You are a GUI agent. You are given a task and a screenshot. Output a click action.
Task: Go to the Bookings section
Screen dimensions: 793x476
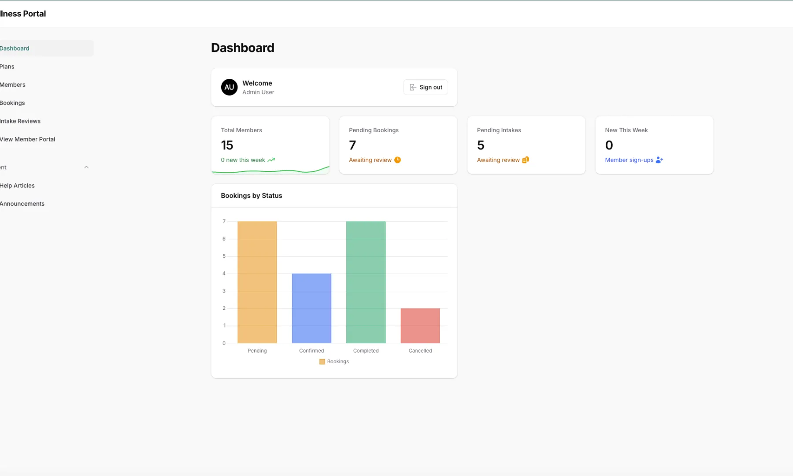[12, 103]
